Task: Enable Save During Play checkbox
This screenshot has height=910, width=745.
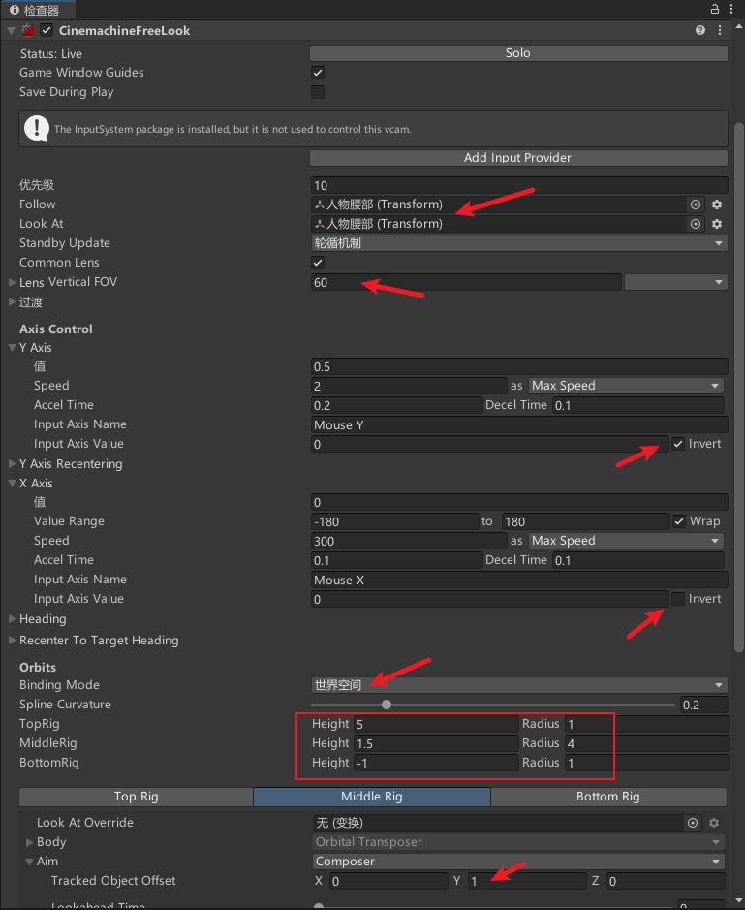Action: coord(318,92)
